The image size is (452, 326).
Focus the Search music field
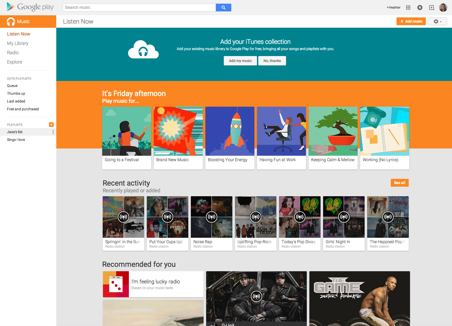[x=139, y=8]
